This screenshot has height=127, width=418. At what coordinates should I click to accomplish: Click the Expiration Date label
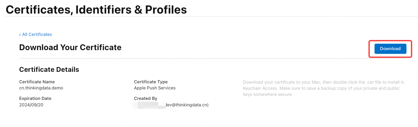[35, 99]
